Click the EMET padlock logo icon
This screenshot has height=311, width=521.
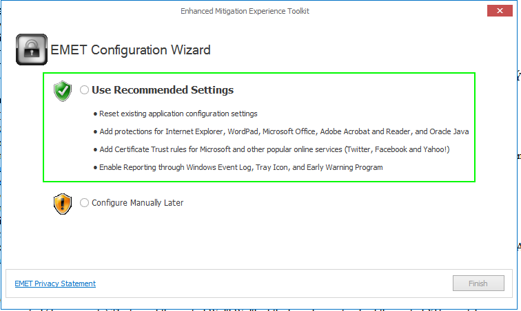32,50
